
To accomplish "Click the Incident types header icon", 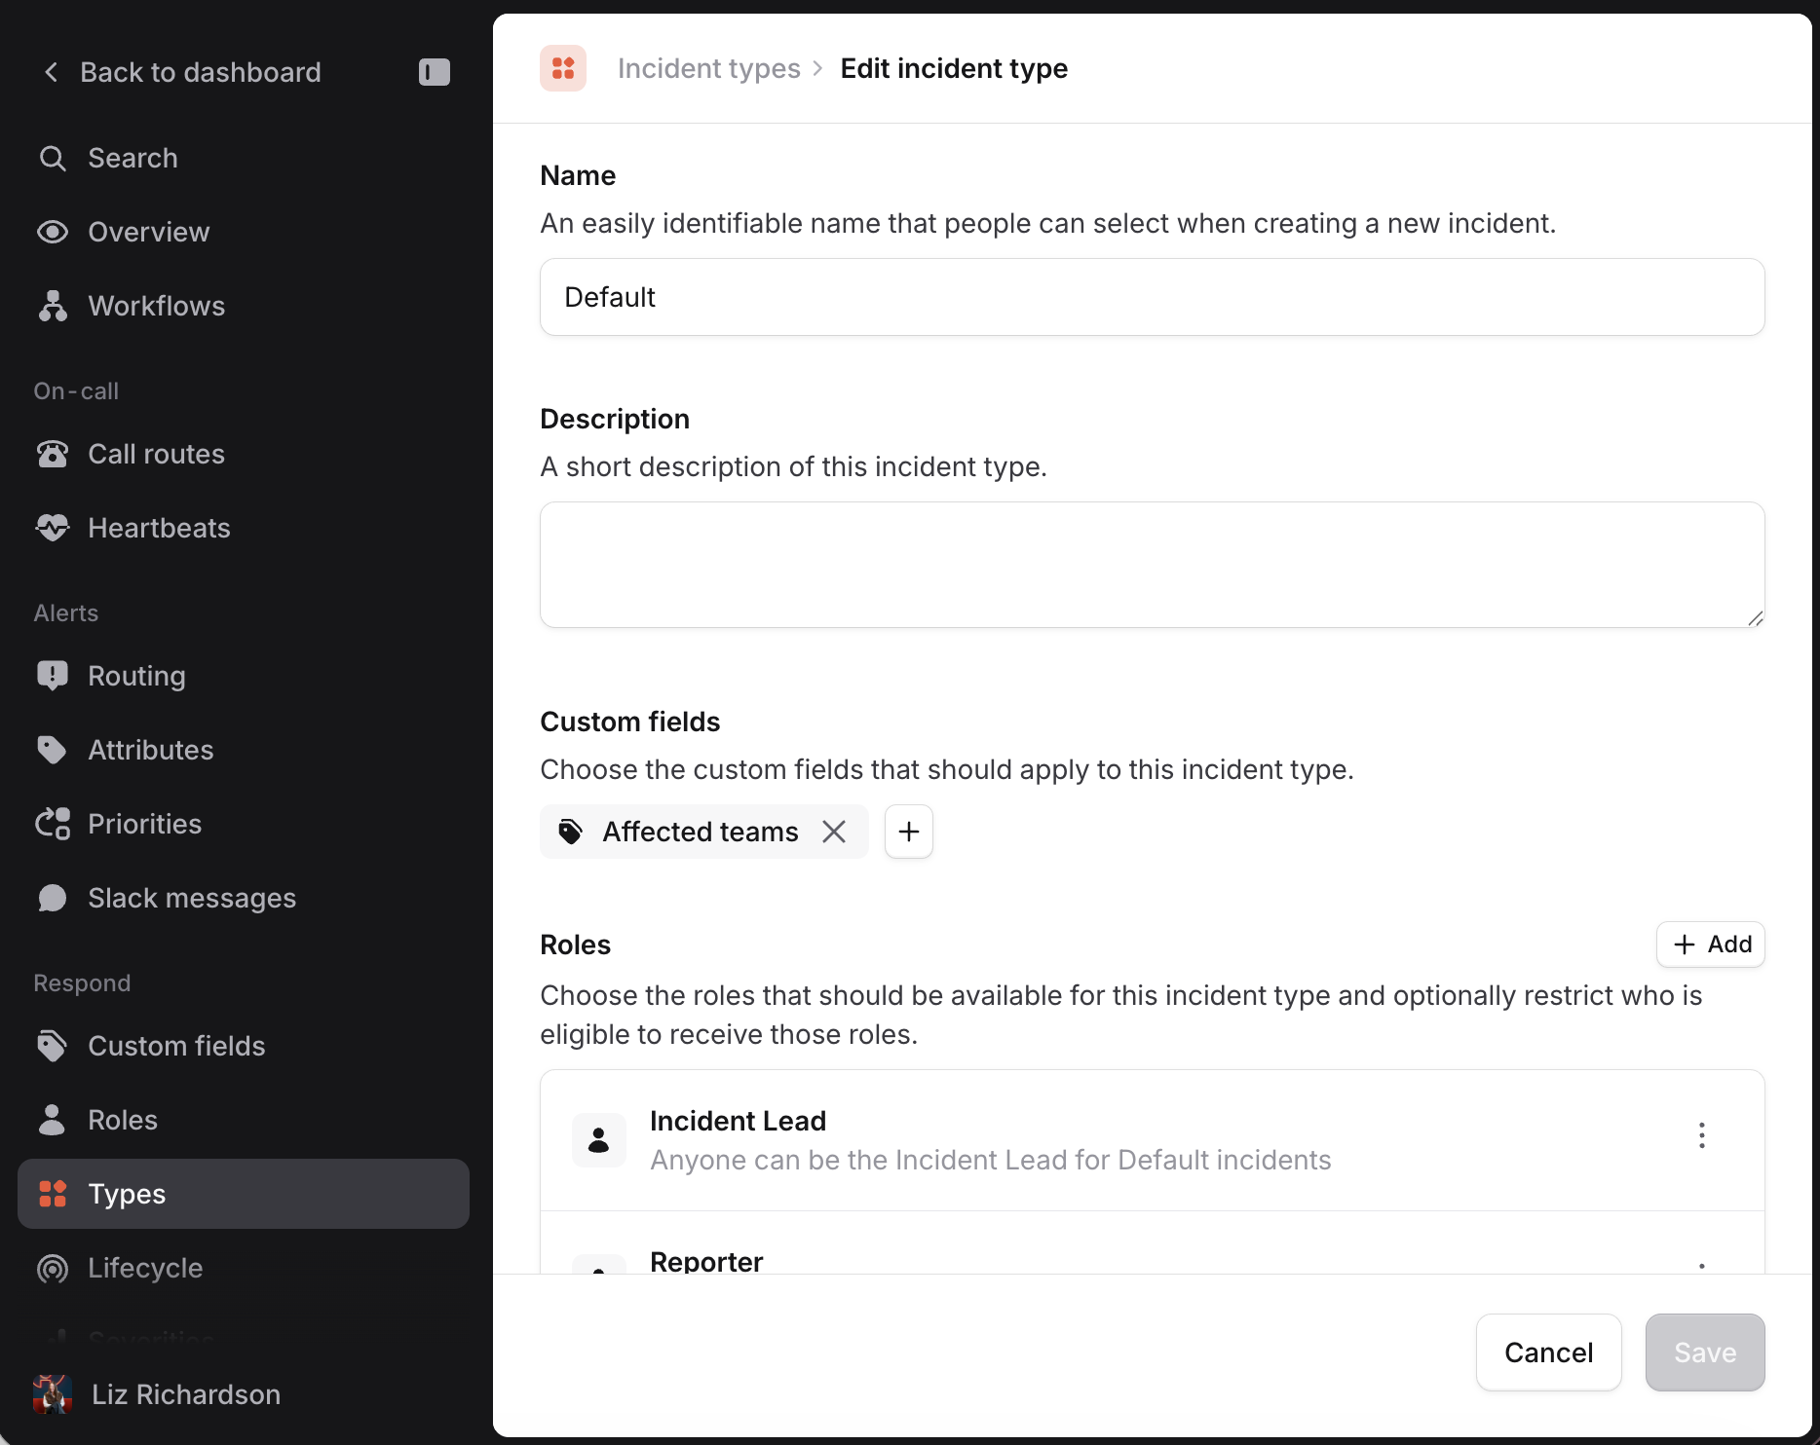I will pos(563,68).
